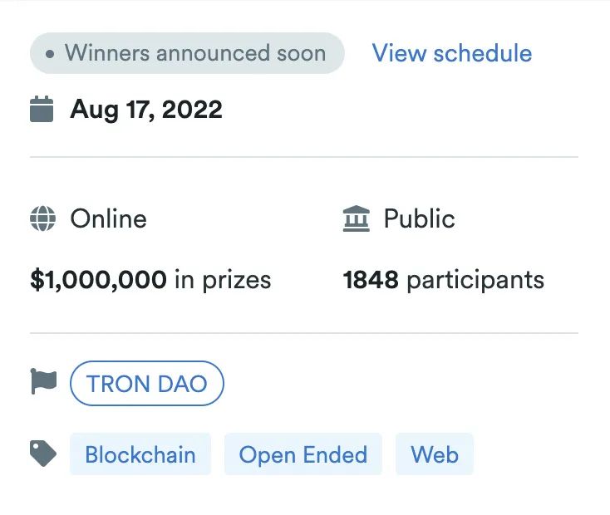This screenshot has width=610, height=515.
Task: Click the Online location label
Action: 108,219
